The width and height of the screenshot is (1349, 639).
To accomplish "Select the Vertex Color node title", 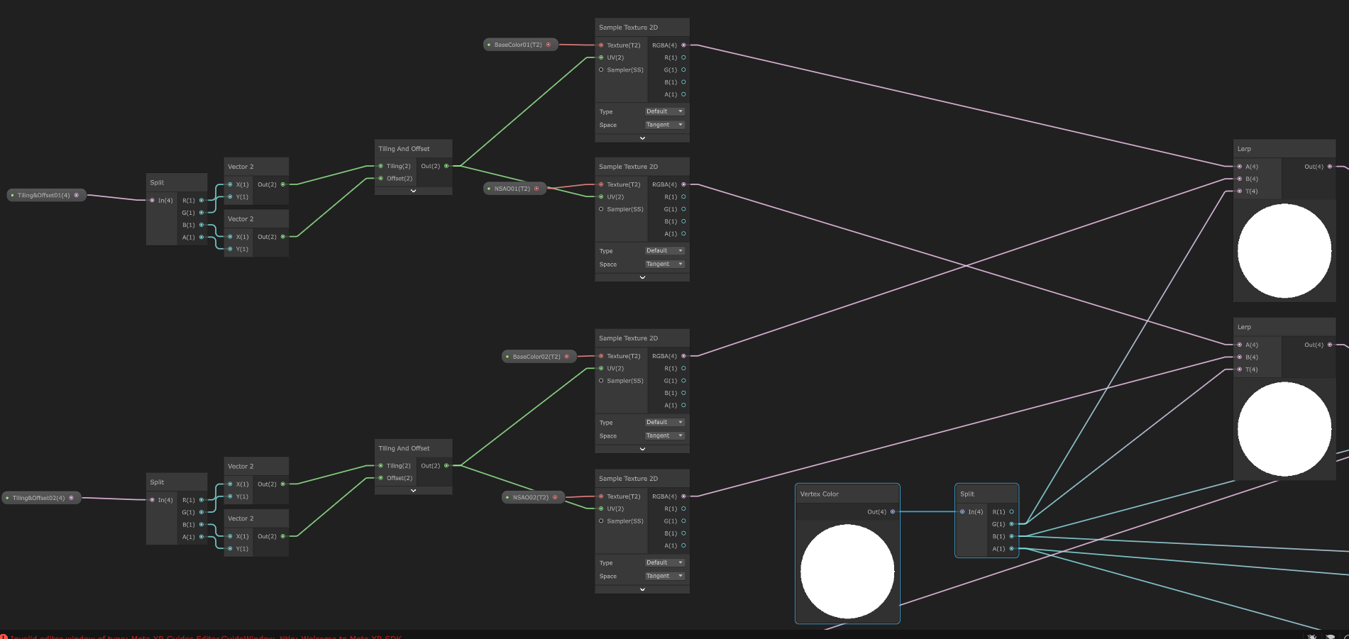I will pyautogui.click(x=820, y=494).
